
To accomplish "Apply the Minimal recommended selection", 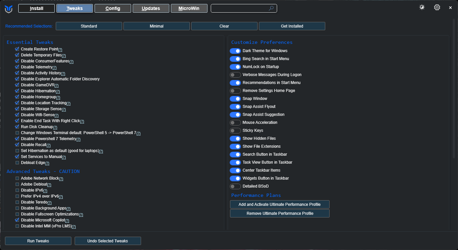I will (x=157, y=26).
